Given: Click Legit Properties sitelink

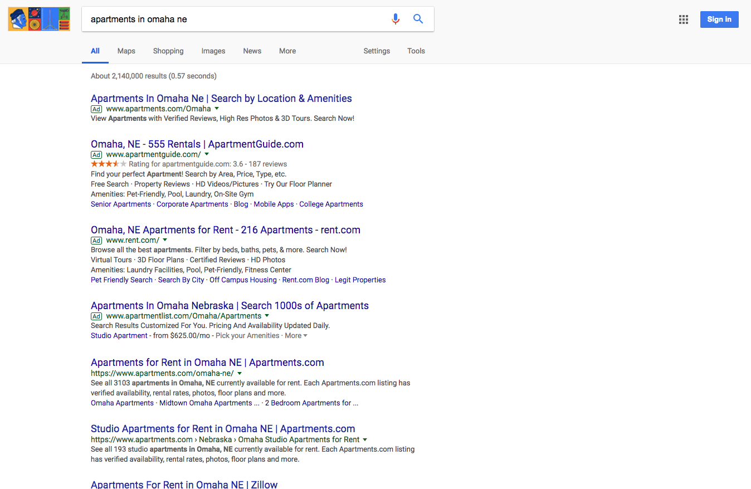Looking at the screenshot, I should tap(360, 280).
